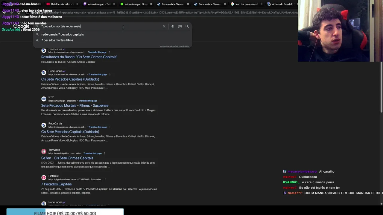Submit search with magnifier icon in search box
Image resolution: width=383 pixels, height=215 pixels.
point(187,26)
